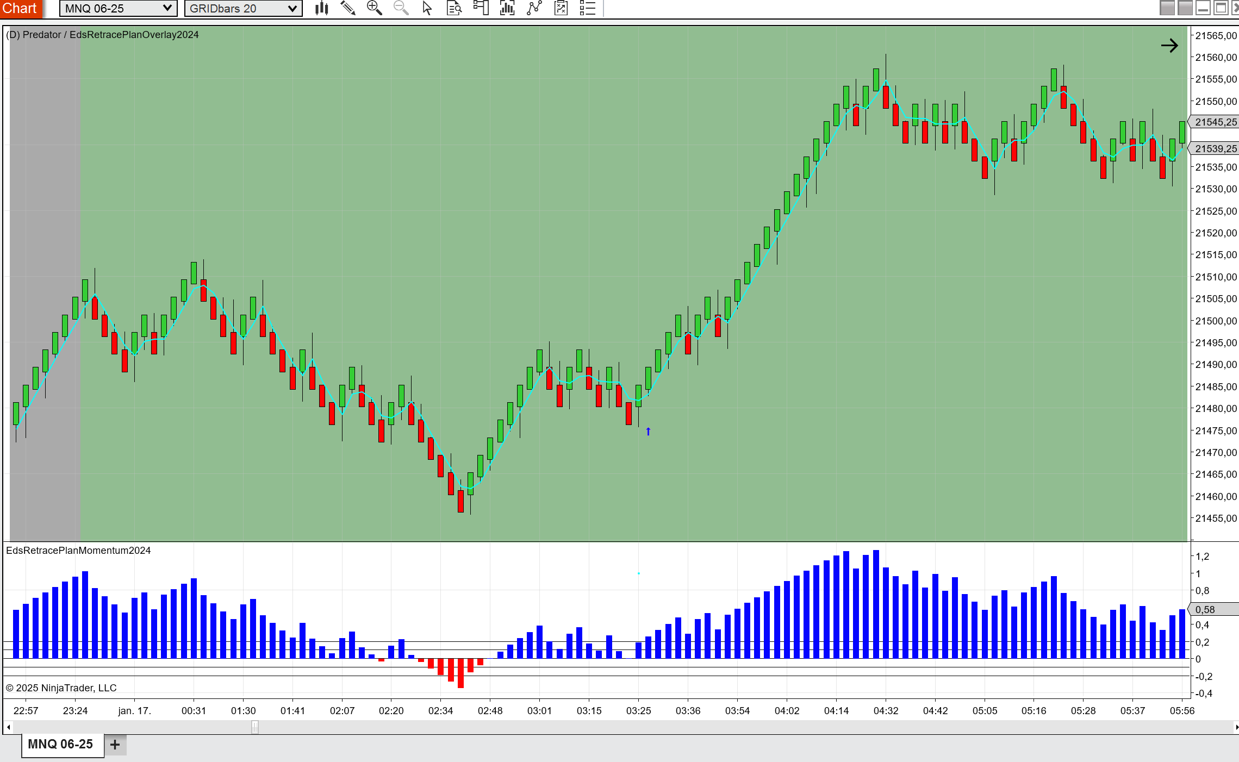This screenshot has height=762, width=1239.
Task: Activate the Zoom In magnifier
Action: pyautogui.click(x=374, y=8)
